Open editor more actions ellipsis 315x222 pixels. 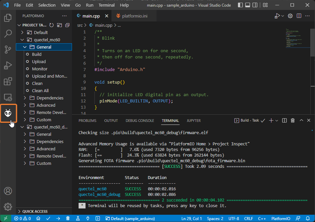307,16
